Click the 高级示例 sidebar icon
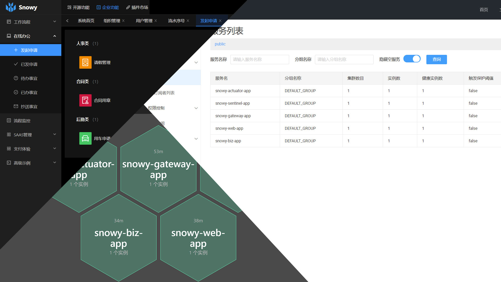This screenshot has width=501, height=282. coord(9,163)
